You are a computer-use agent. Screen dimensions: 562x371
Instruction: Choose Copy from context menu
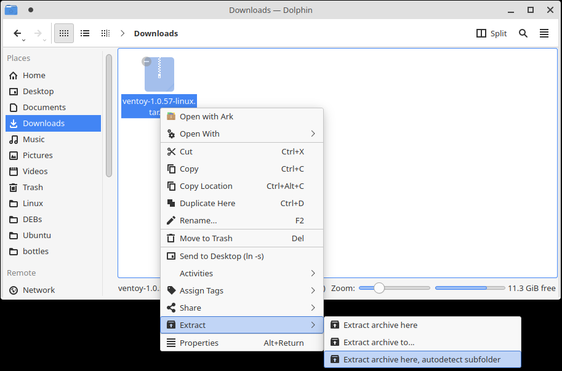point(242,169)
